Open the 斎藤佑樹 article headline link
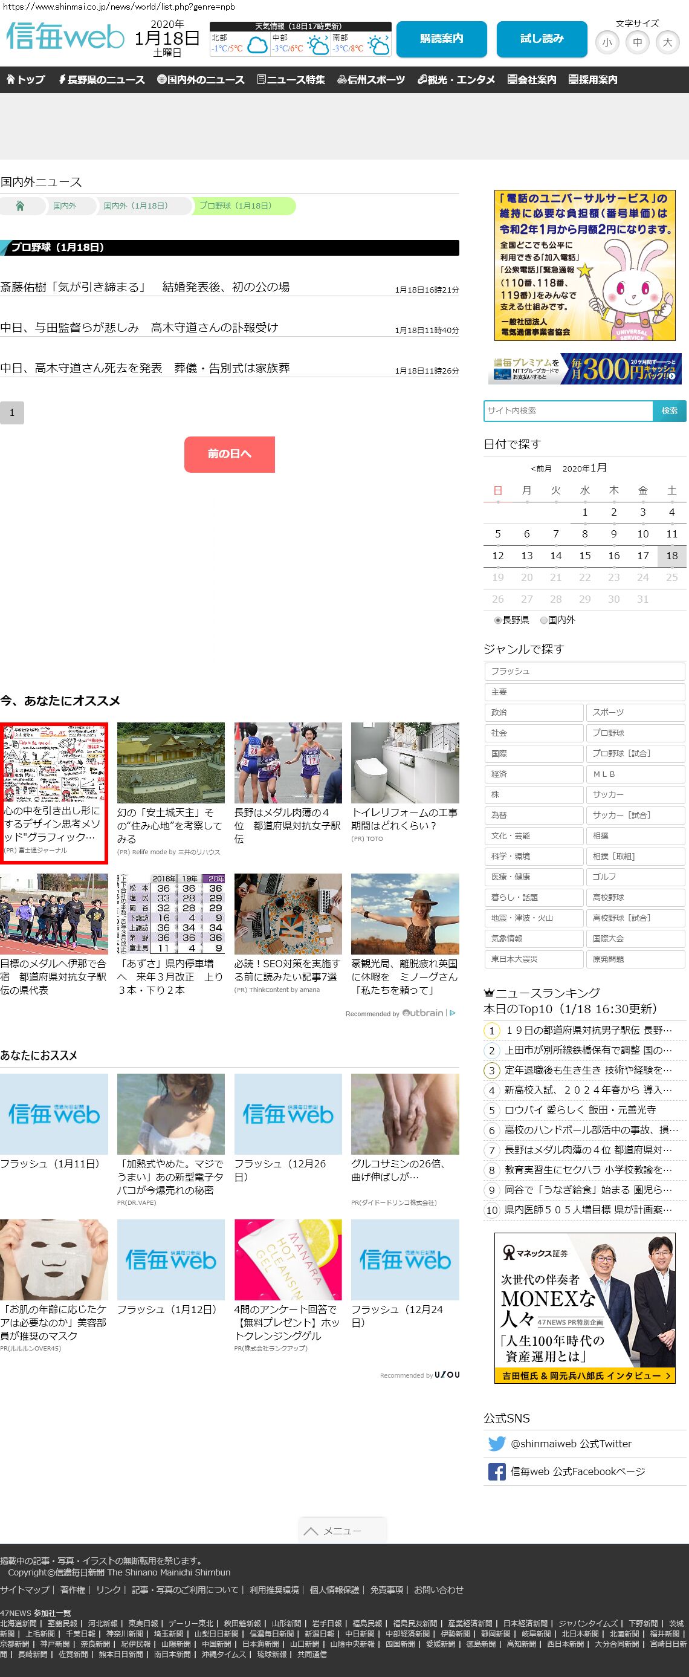The height and width of the screenshot is (1677, 689). (145, 287)
